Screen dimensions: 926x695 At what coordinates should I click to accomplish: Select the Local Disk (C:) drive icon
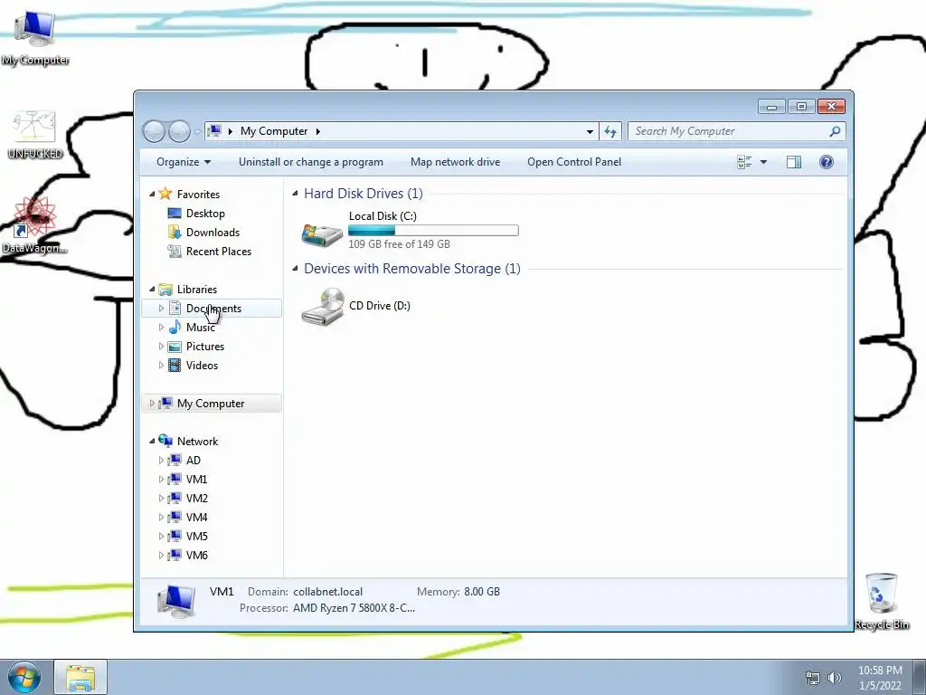point(322,234)
